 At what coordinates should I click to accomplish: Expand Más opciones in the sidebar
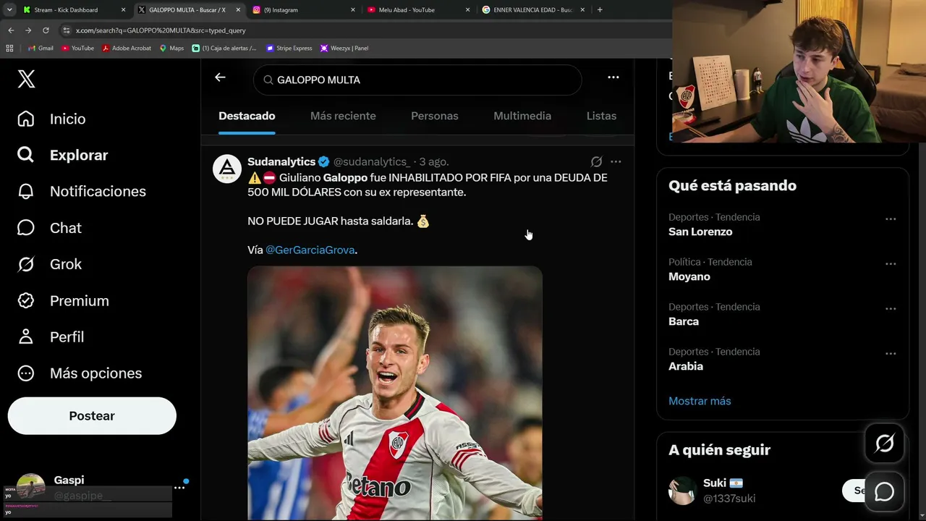coord(80,373)
